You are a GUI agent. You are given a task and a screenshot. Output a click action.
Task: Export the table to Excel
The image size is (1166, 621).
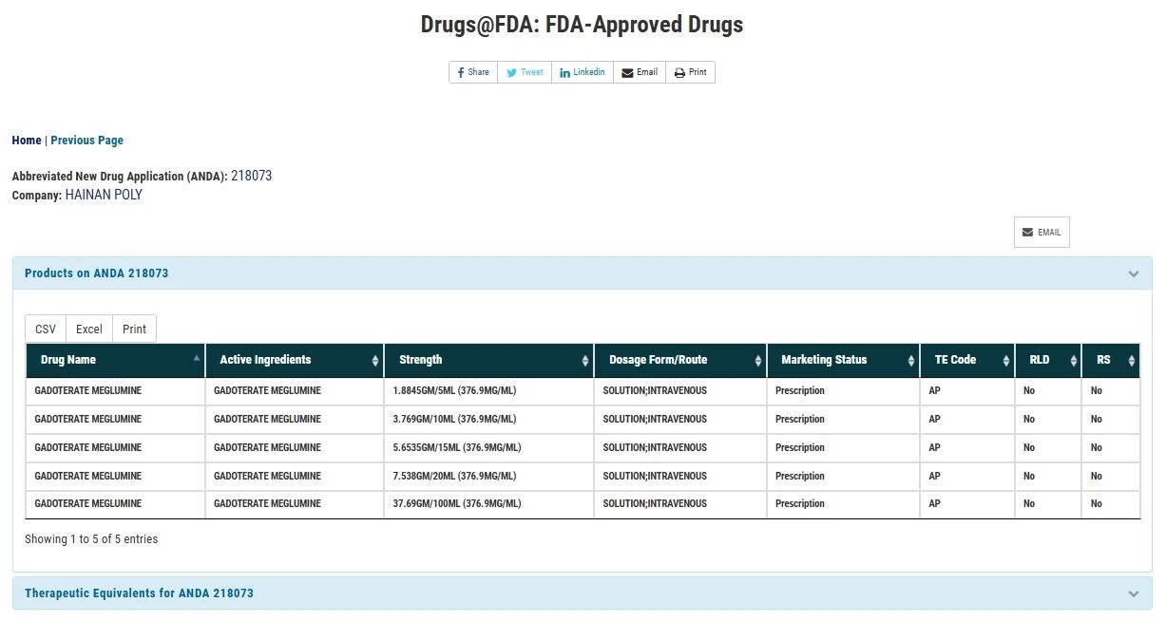[x=89, y=329]
